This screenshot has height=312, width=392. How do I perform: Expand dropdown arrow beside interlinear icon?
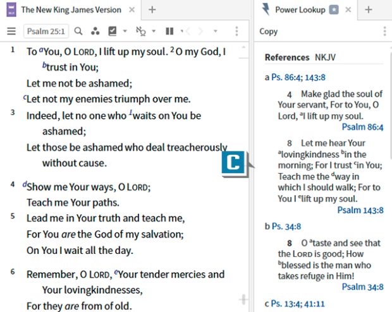coord(154,31)
